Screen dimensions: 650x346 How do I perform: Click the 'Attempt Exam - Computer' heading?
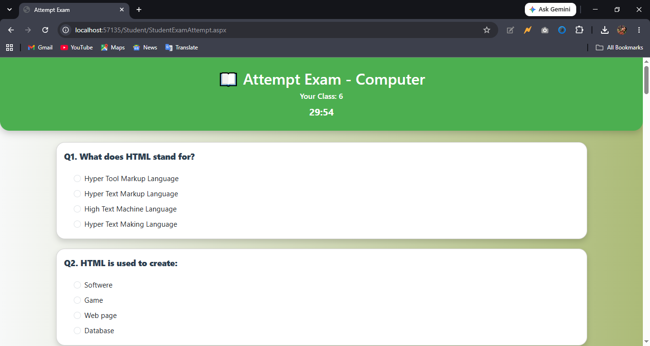pos(334,79)
